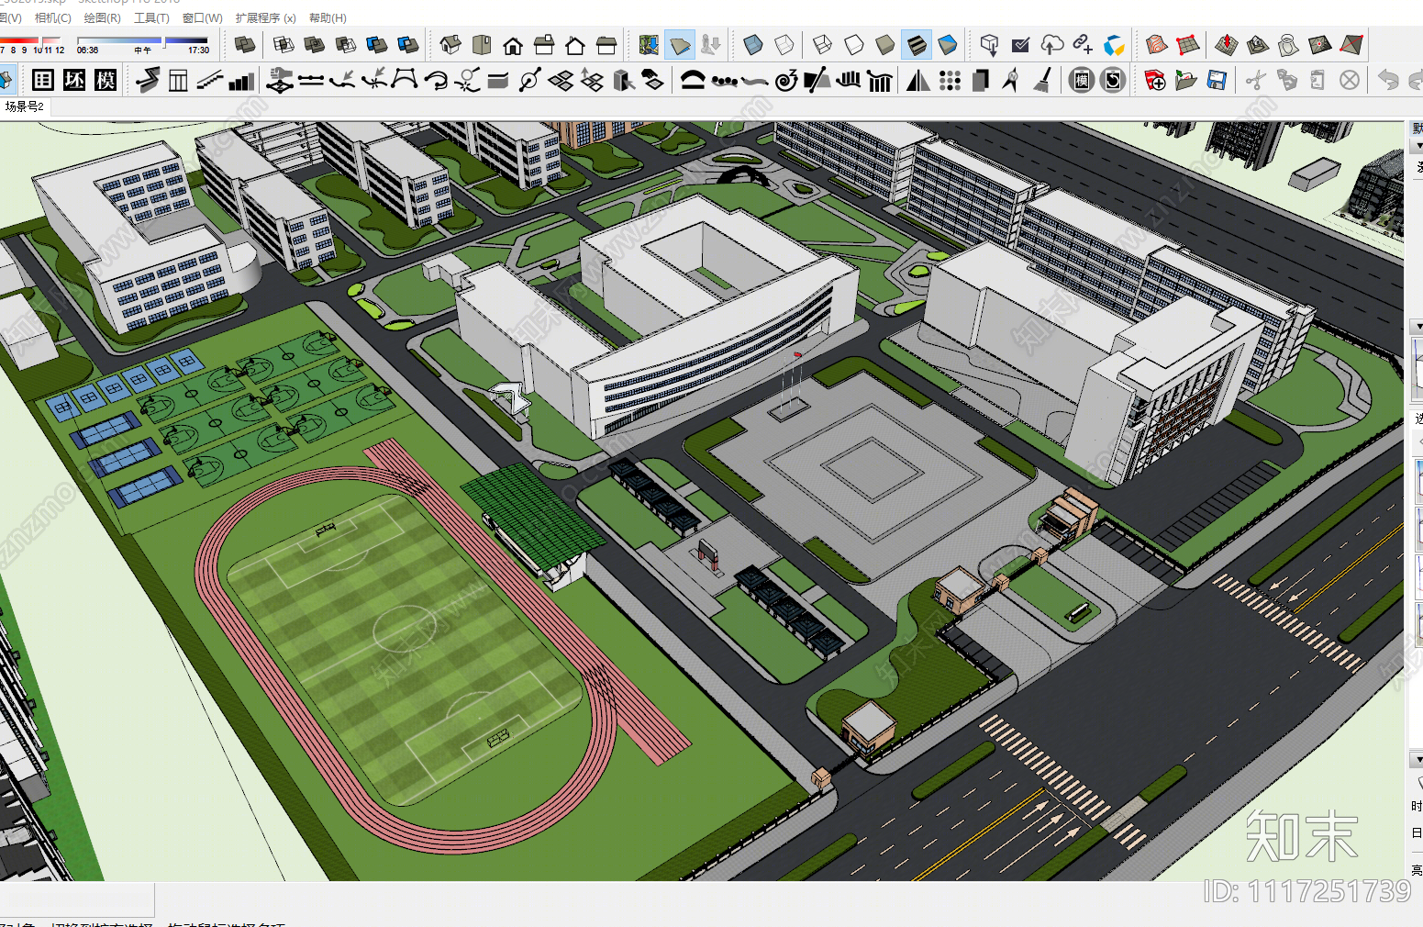Screen dimensions: 1423x927
Task: Click the '中午' noon label
Action: click(x=142, y=50)
